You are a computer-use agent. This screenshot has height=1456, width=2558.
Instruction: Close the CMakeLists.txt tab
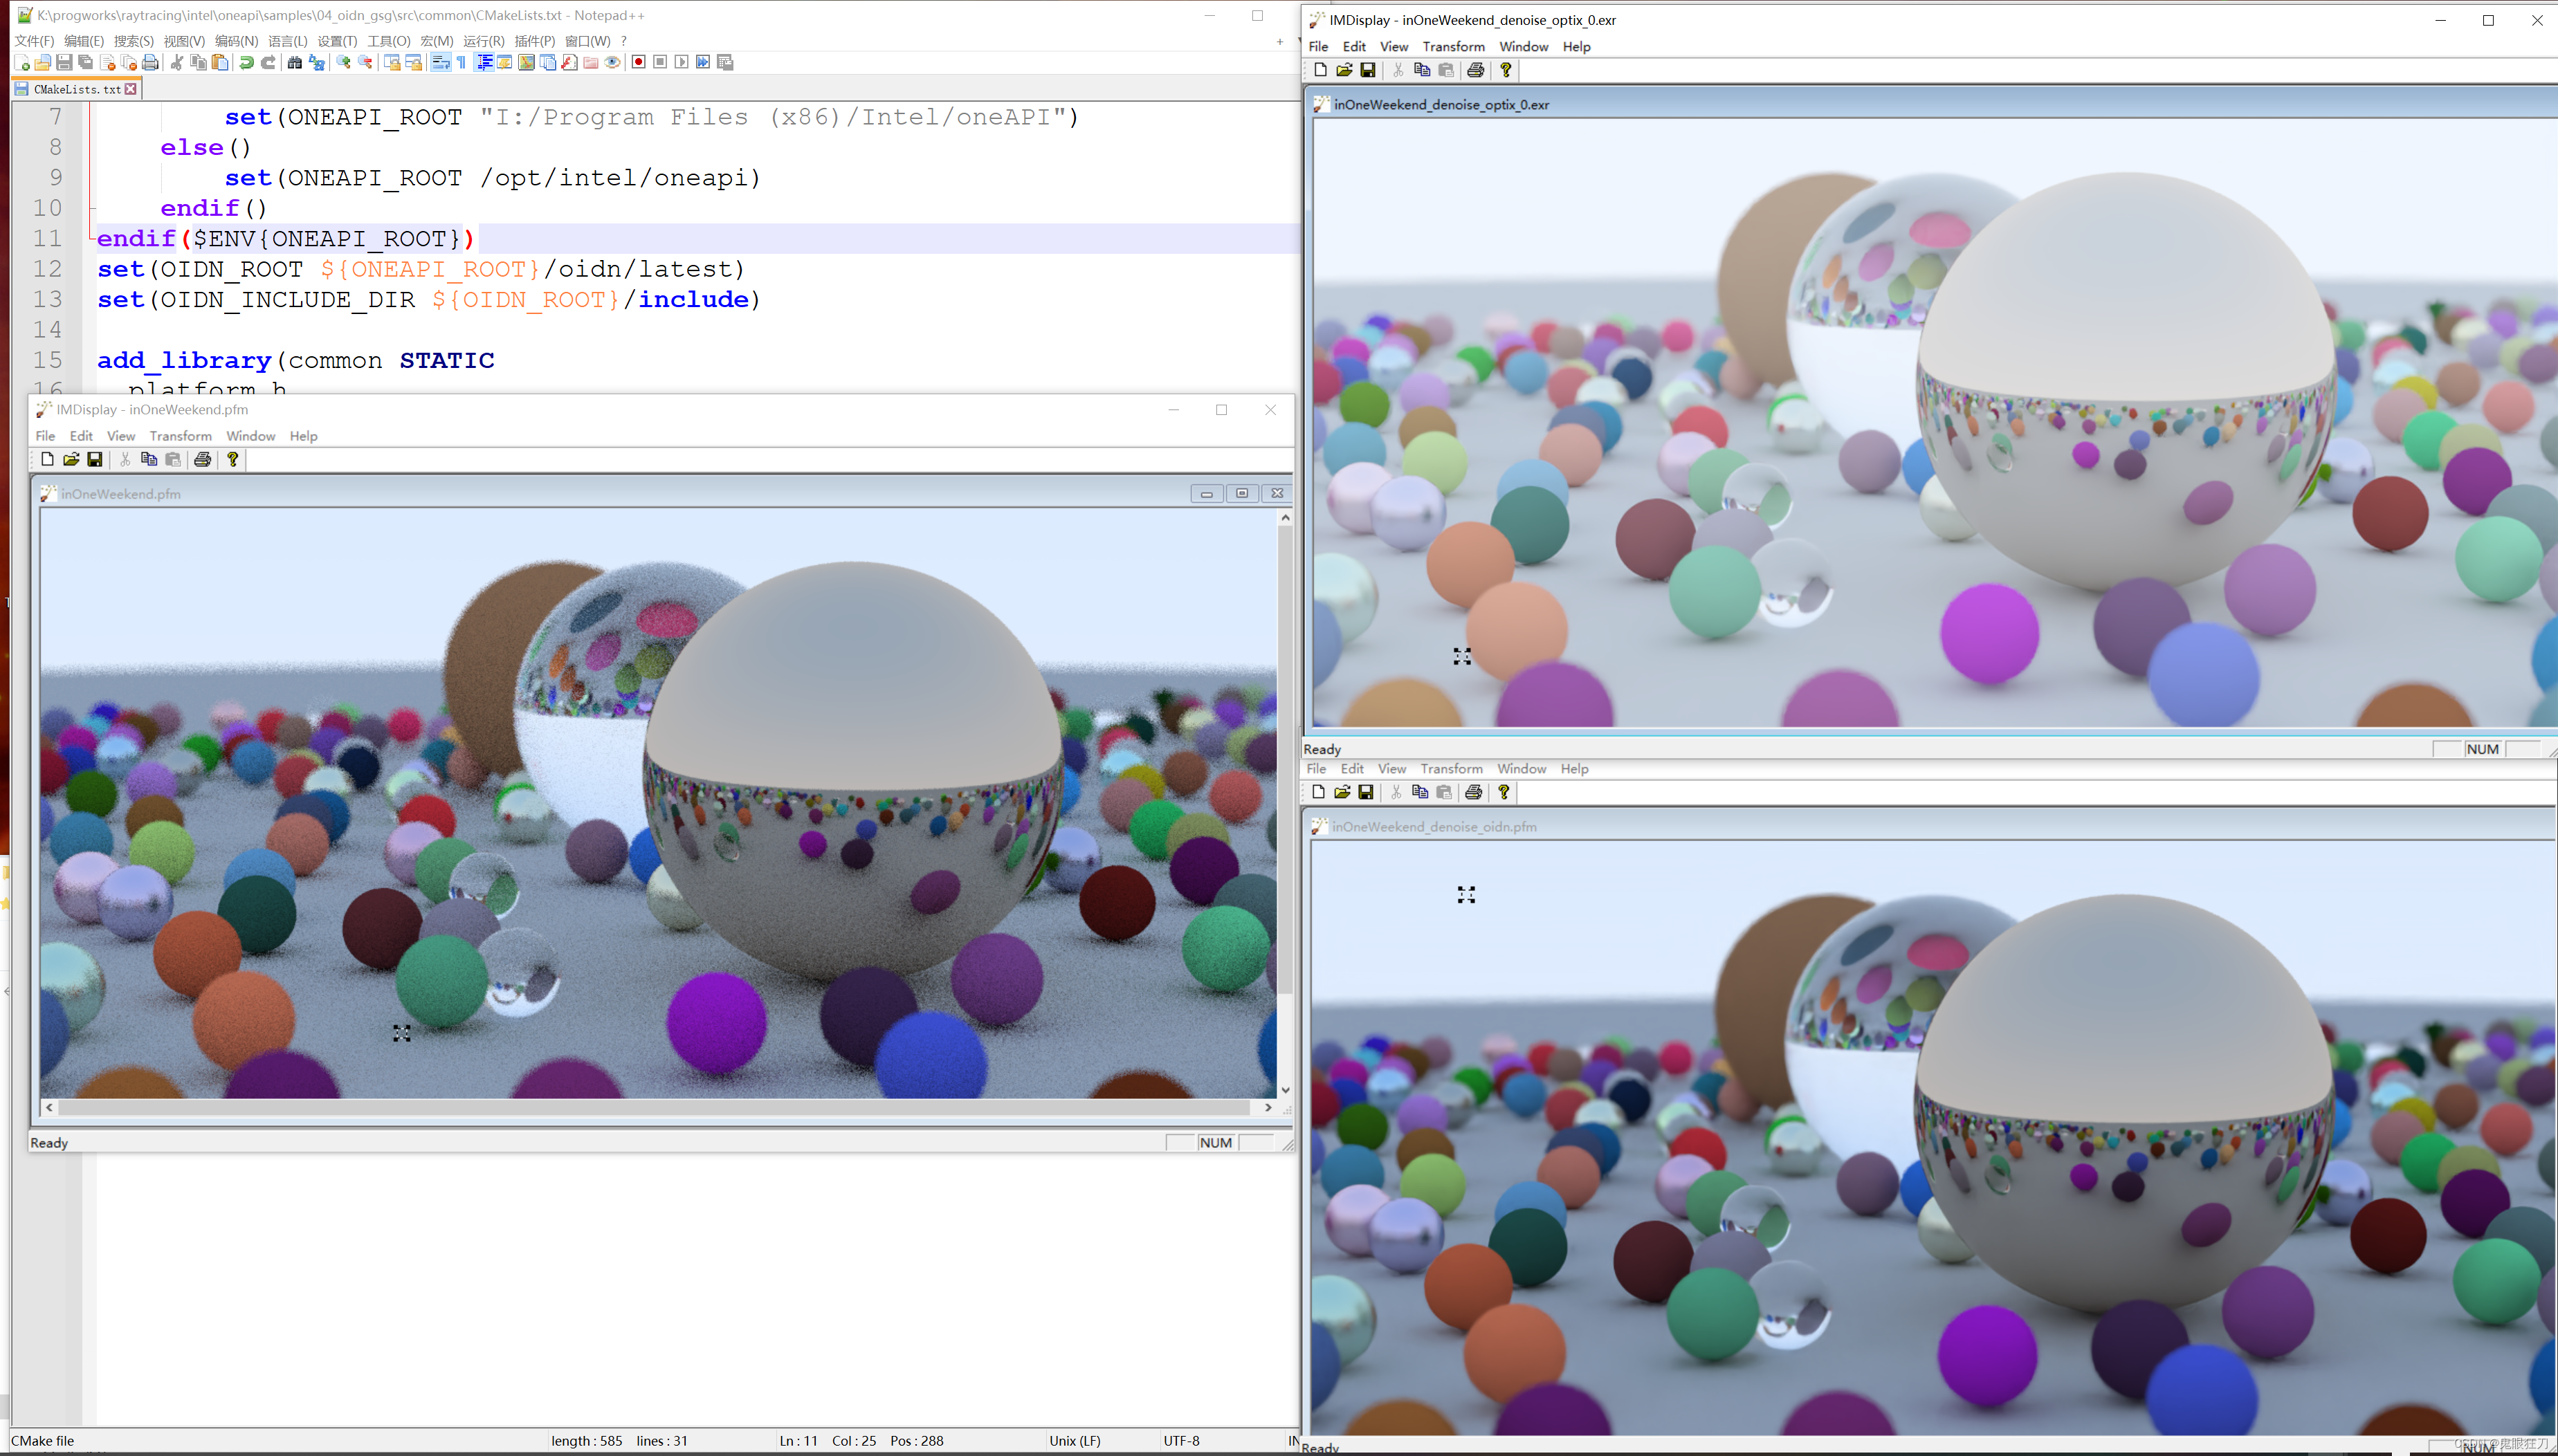(130, 89)
